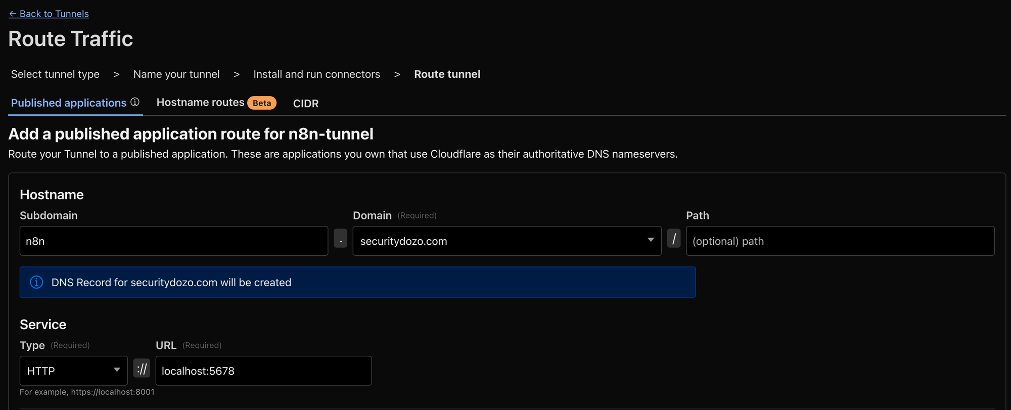
Task: Switch to the CIDR tab
Action: pos(306,103)
